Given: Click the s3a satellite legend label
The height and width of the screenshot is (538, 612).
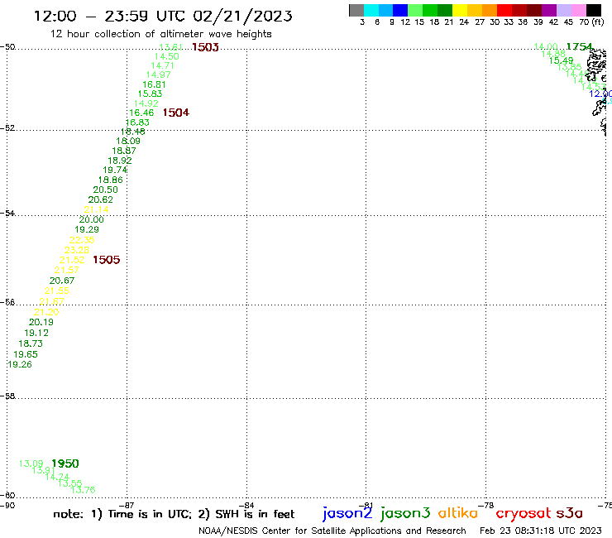Looking at the screenshot, I should 569,513.
